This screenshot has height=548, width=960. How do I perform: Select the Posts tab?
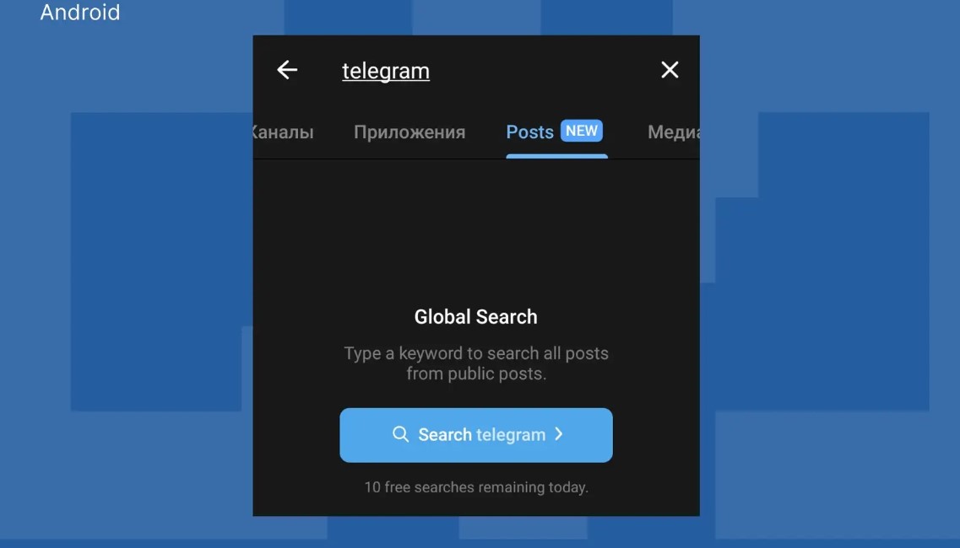[529, 132]
